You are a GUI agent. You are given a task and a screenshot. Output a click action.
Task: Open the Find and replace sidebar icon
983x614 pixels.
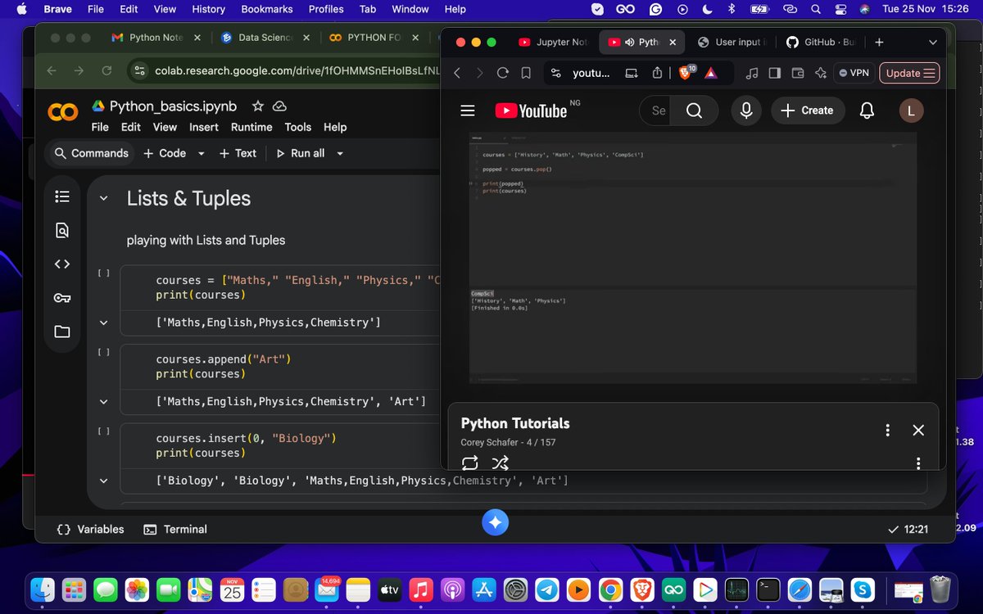pyautogui.click(x=61, y=230)
